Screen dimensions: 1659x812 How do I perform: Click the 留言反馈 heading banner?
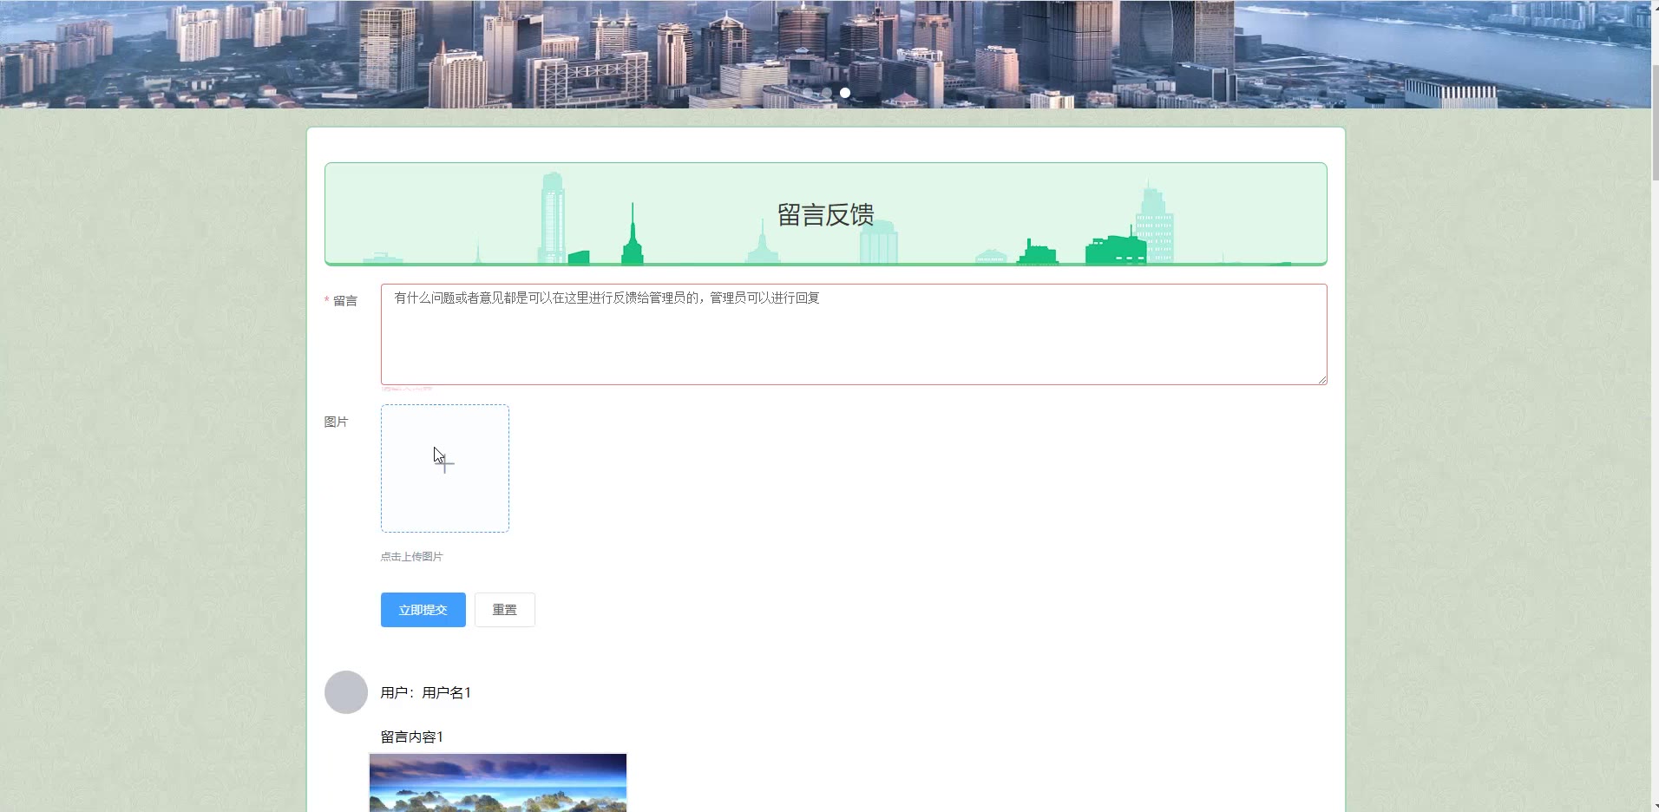pos(826,214)
